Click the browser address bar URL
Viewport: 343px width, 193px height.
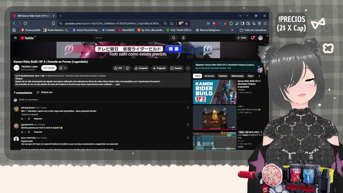(x=113, y=23)
